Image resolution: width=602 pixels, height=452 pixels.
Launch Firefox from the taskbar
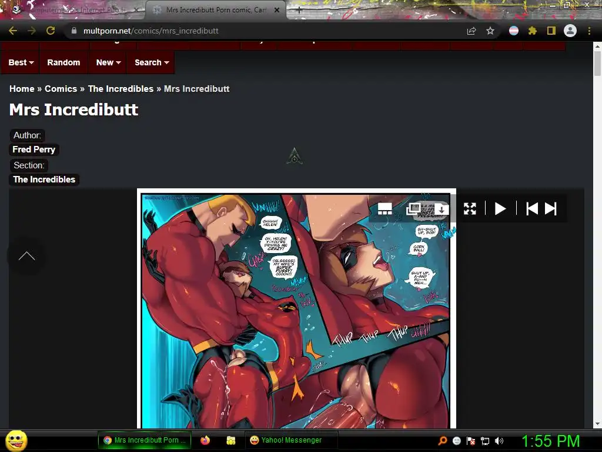[x=205, y=440]
